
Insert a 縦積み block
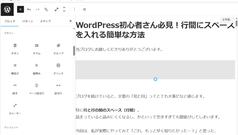pyautogui.click(x=36, y=69)
